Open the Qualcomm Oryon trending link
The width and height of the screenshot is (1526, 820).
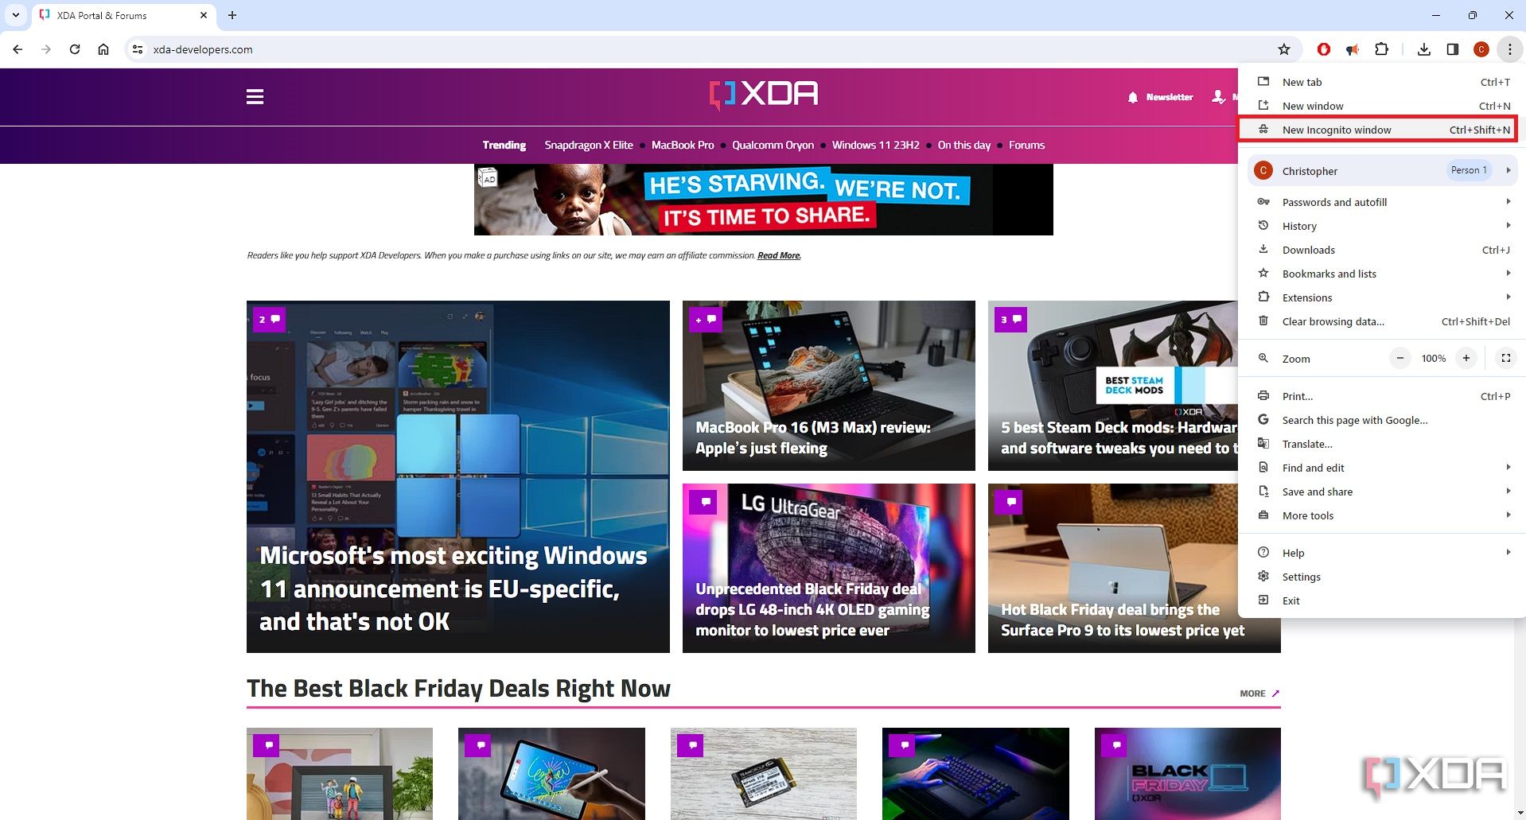[x=773, y=145]
